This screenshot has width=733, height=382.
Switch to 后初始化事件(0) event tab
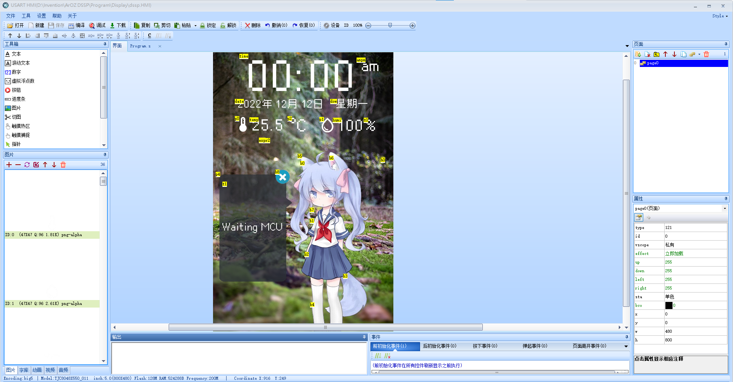(440, 346)
